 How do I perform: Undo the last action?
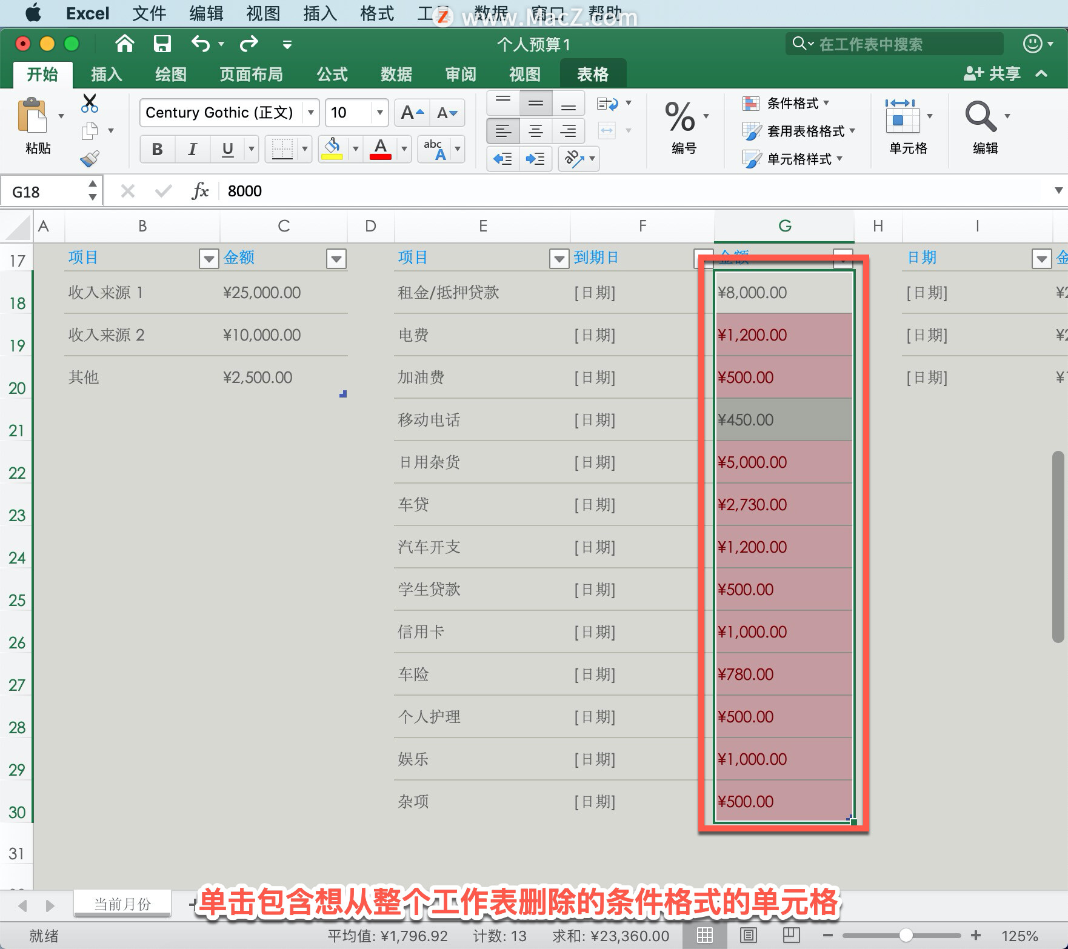pyautogui.click(x=200, y=44)
